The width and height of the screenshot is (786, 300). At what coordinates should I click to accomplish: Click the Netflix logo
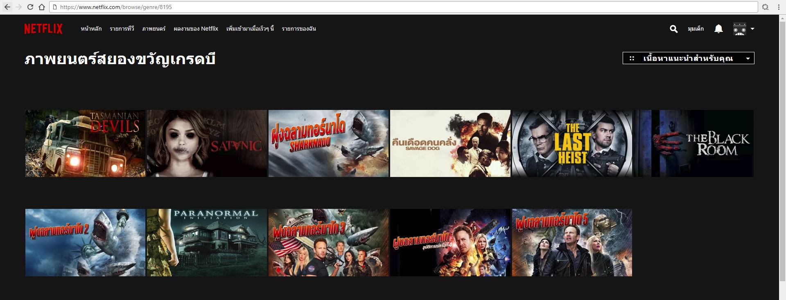tap(43, 29)
